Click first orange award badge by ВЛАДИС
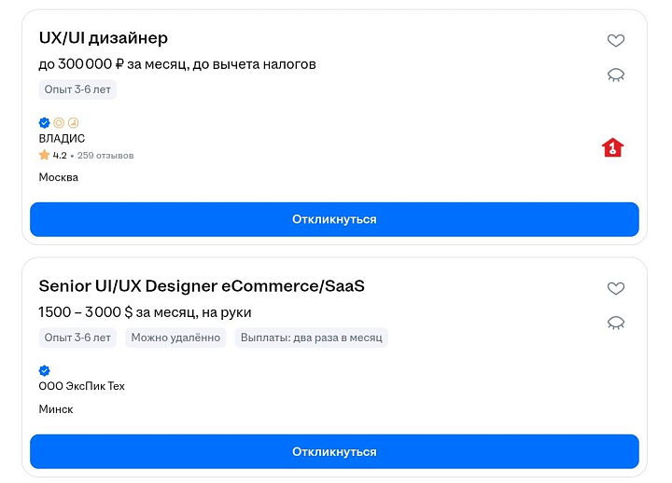Viewport: 672px width, 483px height. click(x=59, y=122)
